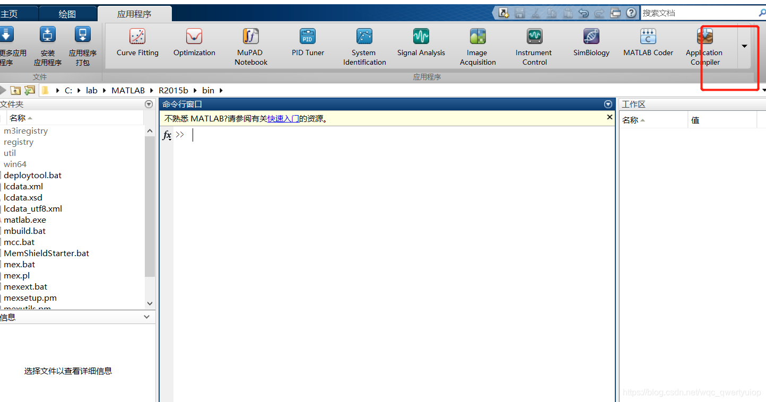
Task: Open help via question mark icon
Action: coord(631,13)
